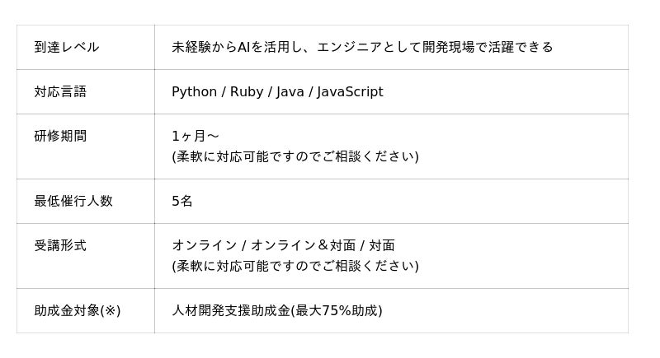Click the "受講形式" row label
The image size is (660, 358).
click(60, 245)
